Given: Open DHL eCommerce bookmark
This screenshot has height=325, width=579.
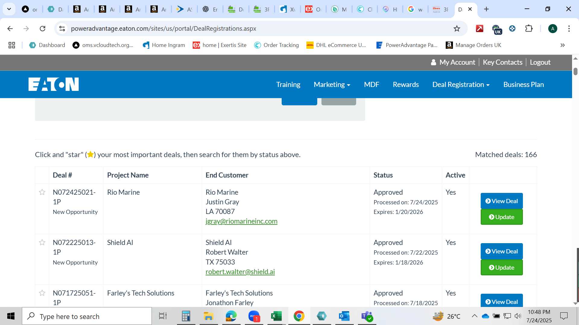Looking at the screenshot, I should click(x=336, y=45).
